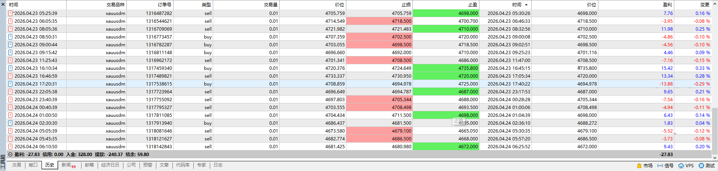The width and height of the screenshot is (718, 171).
Task: Click the profit value -13.88
Action: (x=666, y=84)
